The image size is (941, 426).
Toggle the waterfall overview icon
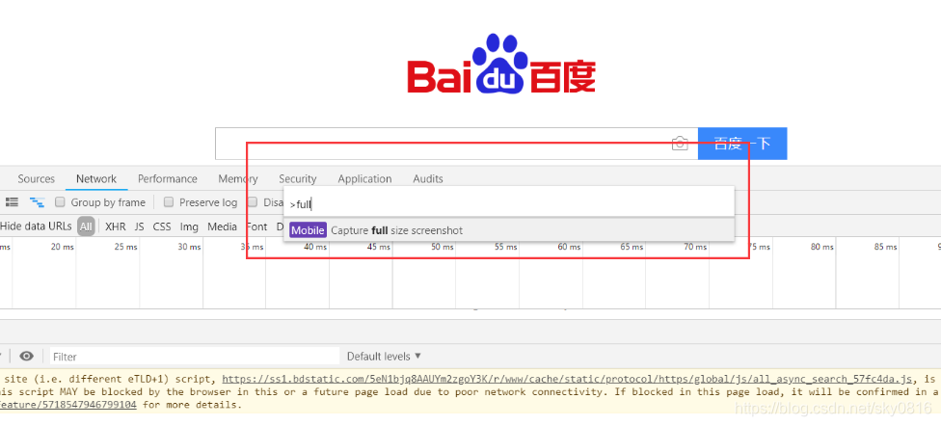[x=38, y=202]
